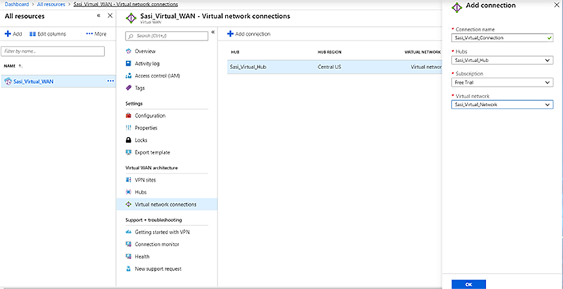Image resolution: width=563 pixels, height=289 pixels.
Task: Click the Add resource plus icon
Action: [x=8, y=34]
